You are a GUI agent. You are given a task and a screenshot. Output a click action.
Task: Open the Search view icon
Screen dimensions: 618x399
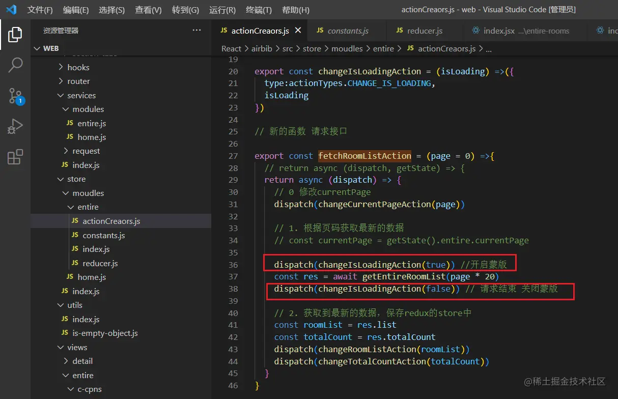pyautogui.click(x=15, y=65)
